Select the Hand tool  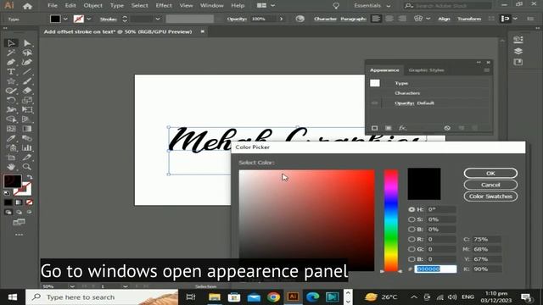[11, 167]
